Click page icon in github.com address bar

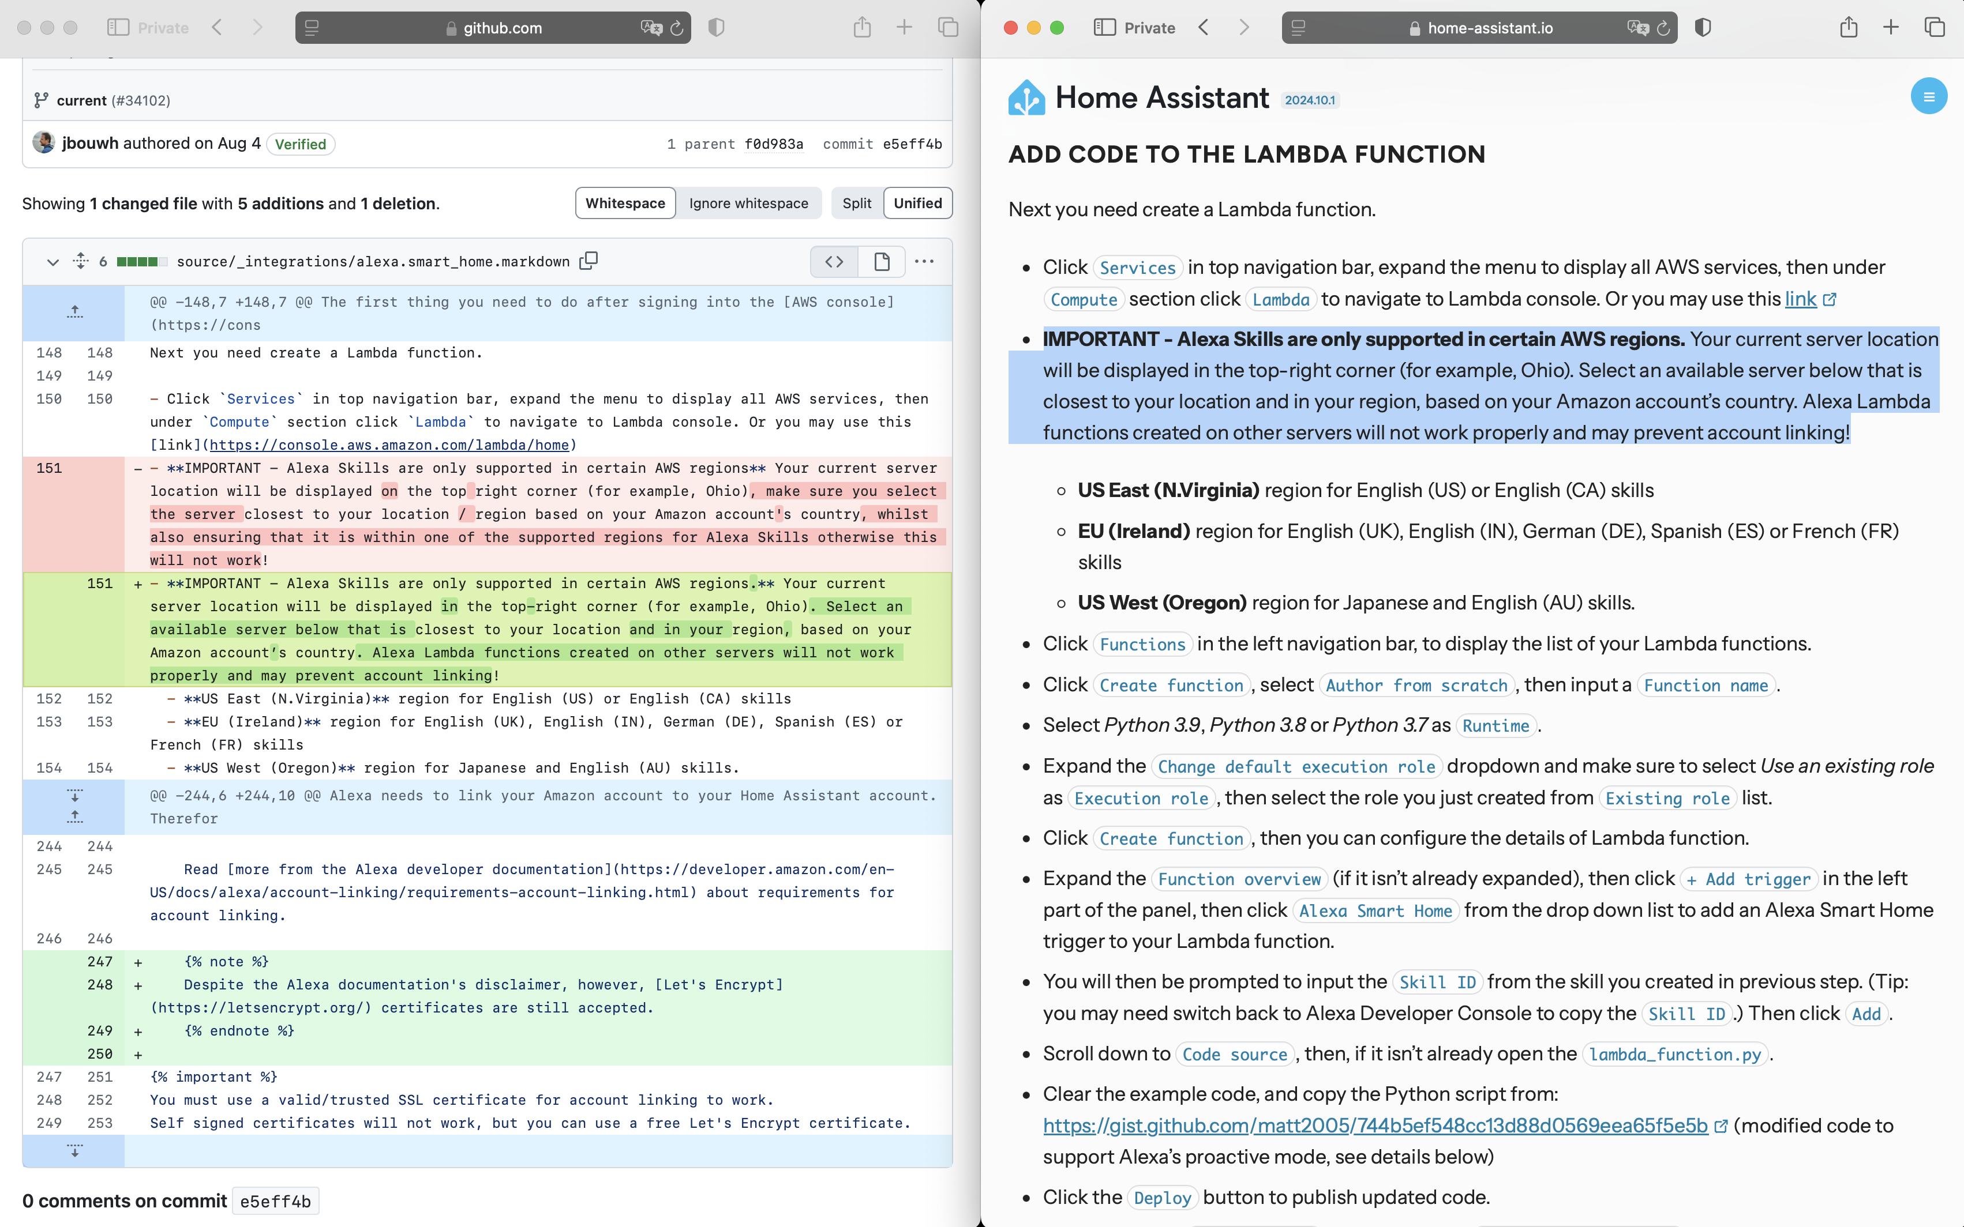click(312, 28)
